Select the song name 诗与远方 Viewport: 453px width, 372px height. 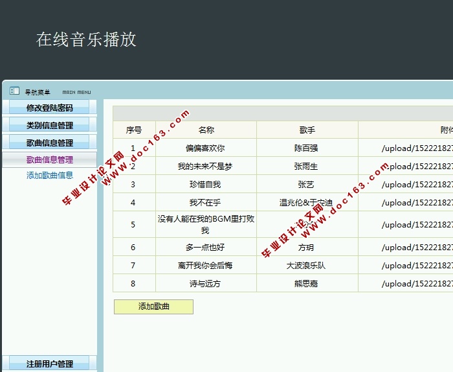[205, 283]
